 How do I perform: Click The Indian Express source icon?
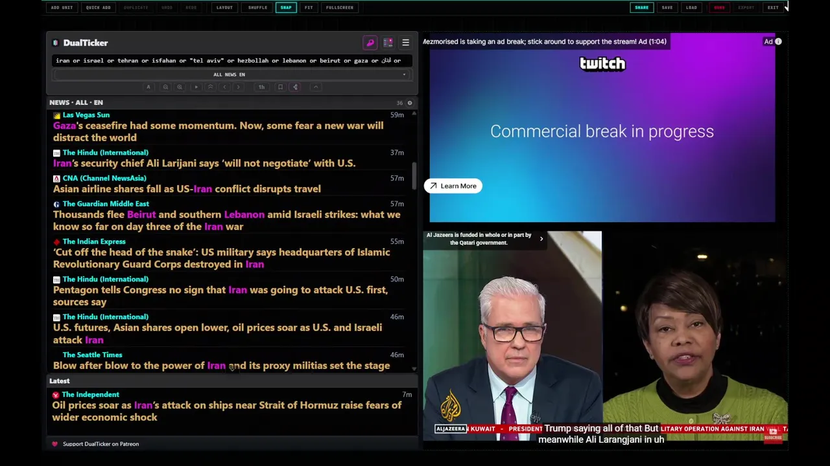click(x=56, y=241)
